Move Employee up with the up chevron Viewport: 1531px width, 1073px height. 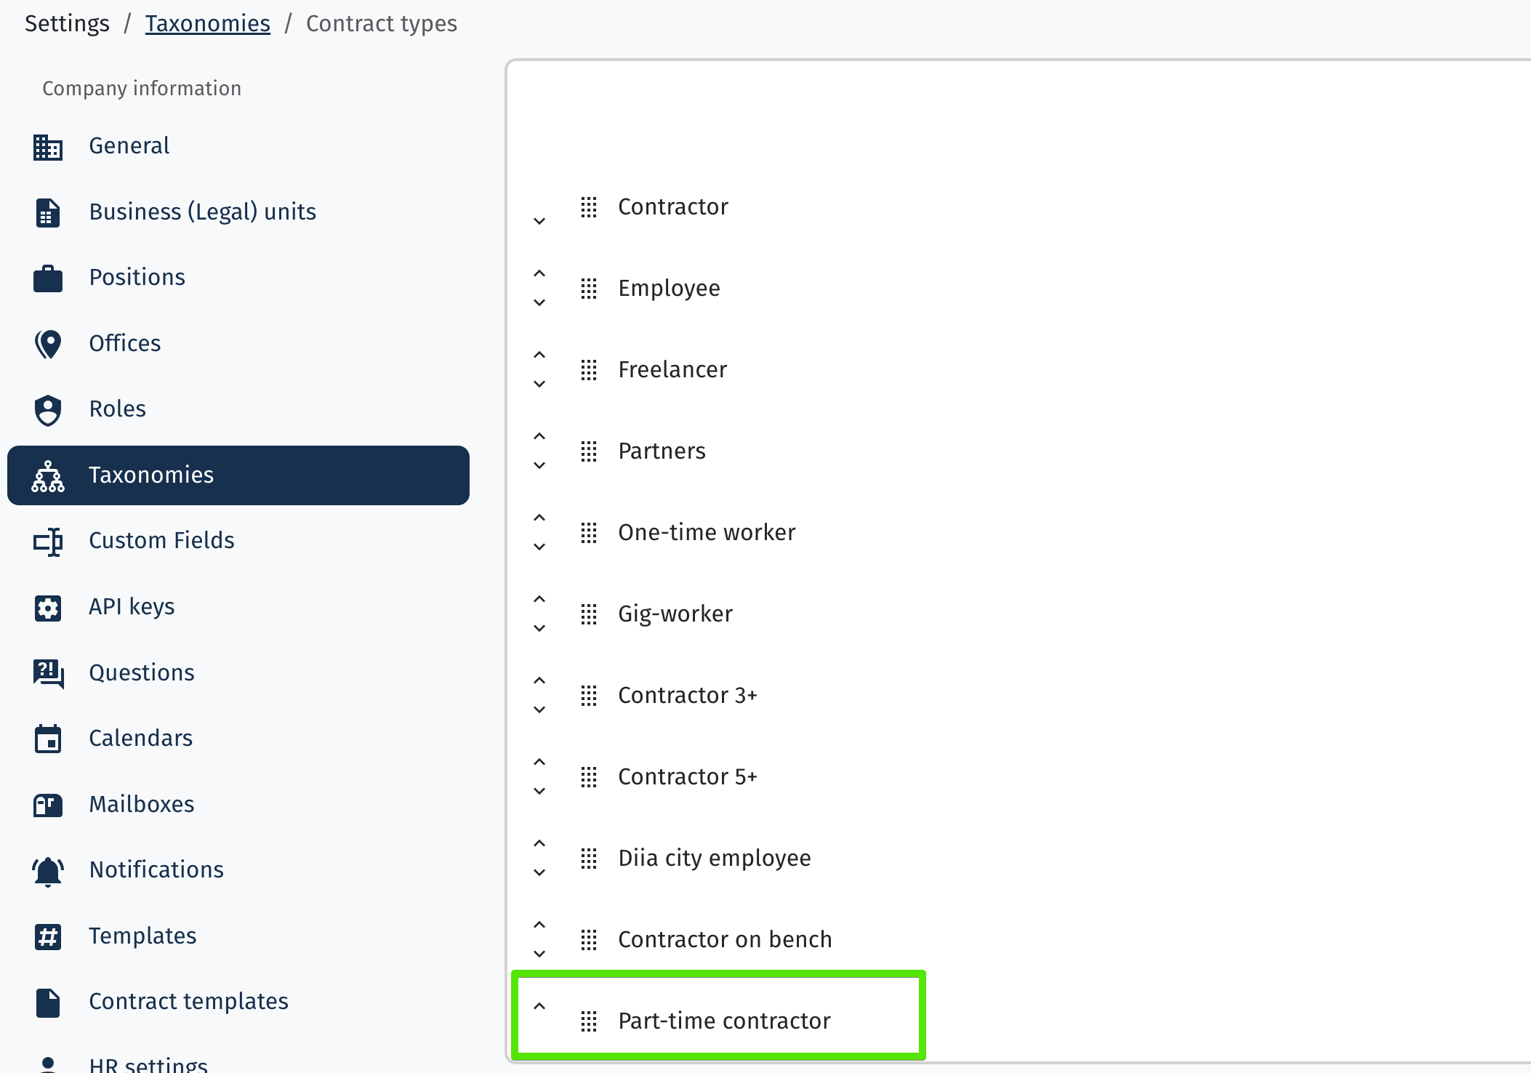point(539,274)
